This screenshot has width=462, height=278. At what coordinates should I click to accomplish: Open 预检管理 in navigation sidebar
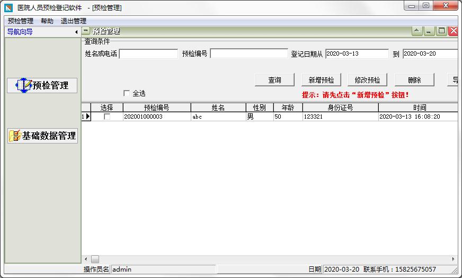click(x=42, y=85)
